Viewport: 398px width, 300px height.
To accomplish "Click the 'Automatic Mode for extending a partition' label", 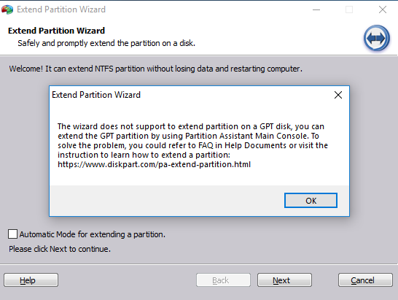I will (93, 234).
